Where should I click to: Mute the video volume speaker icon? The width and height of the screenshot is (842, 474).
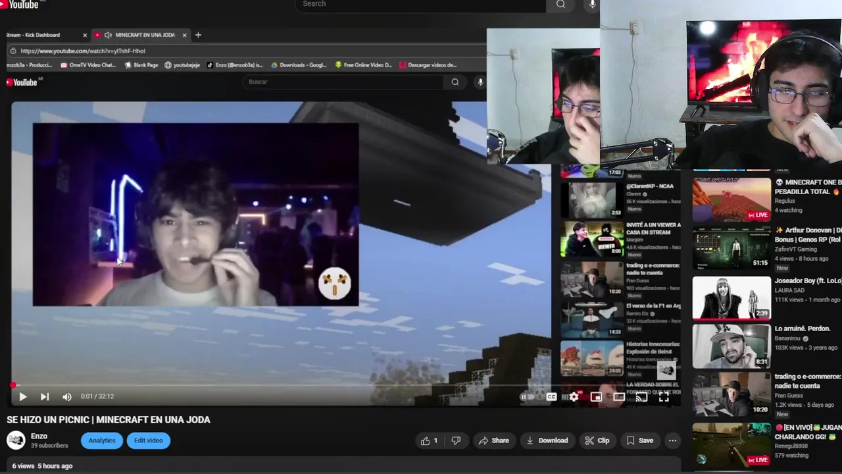pos(66,397)
